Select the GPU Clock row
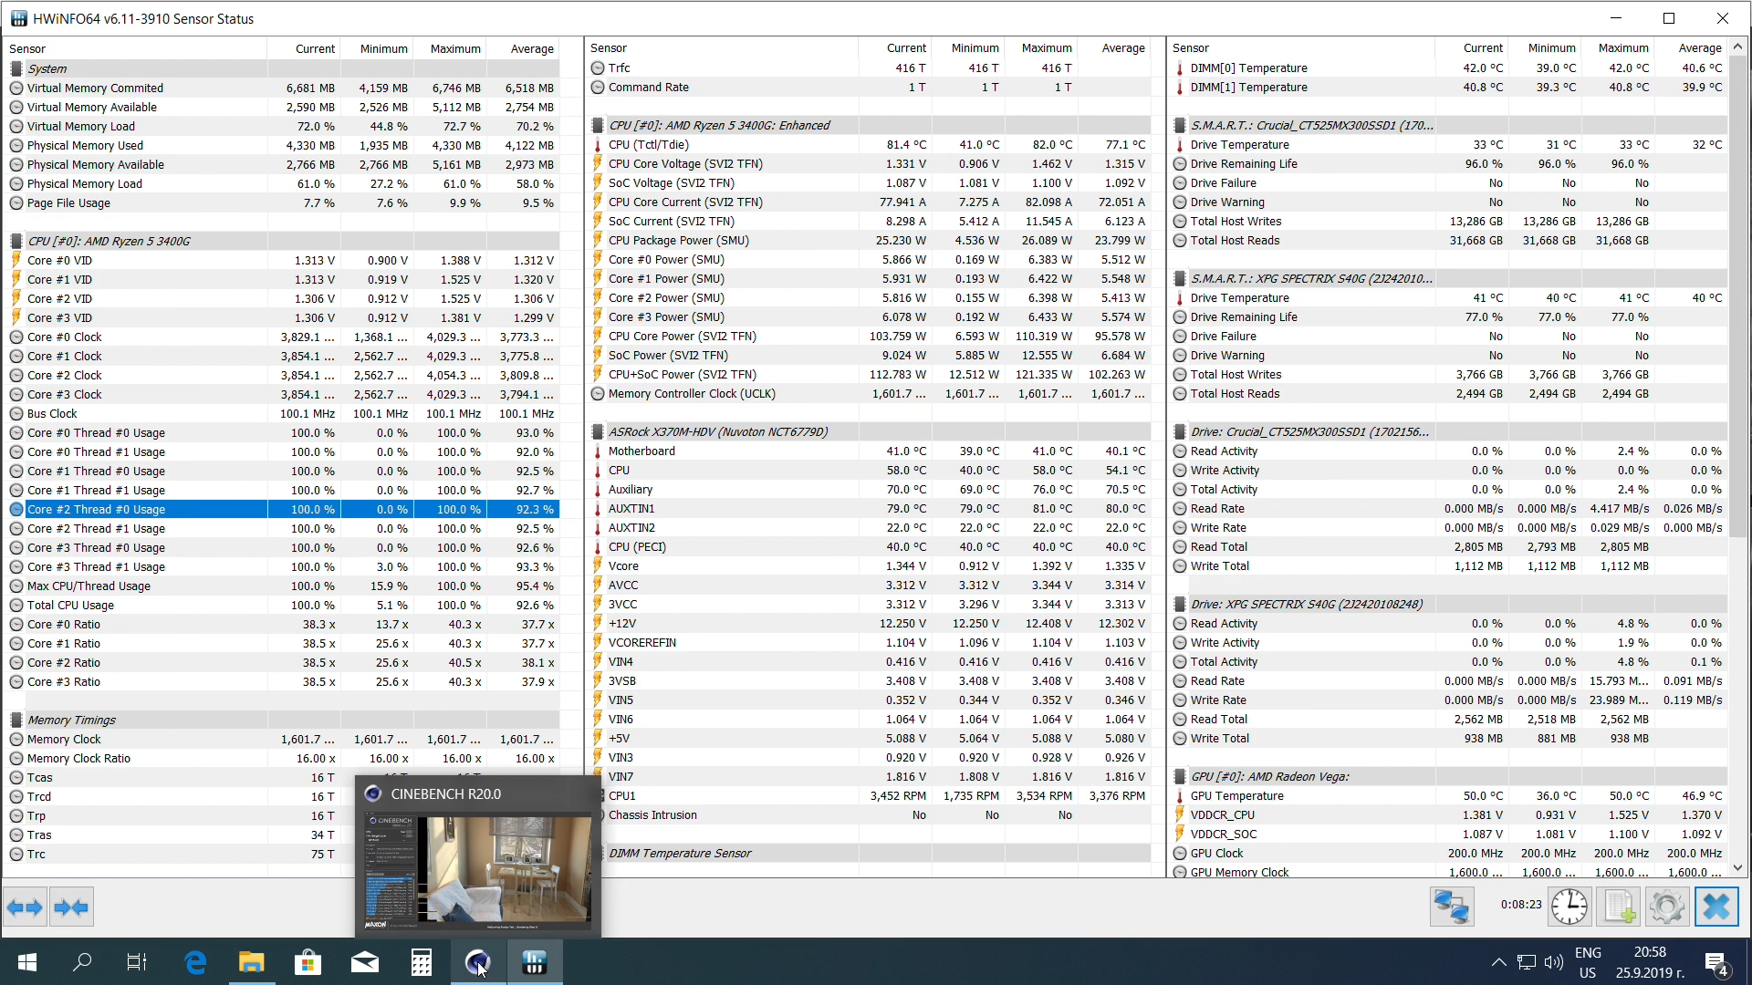This screenshot has height=985, width=1752. pyautogui.click(x=1449, y=853)
